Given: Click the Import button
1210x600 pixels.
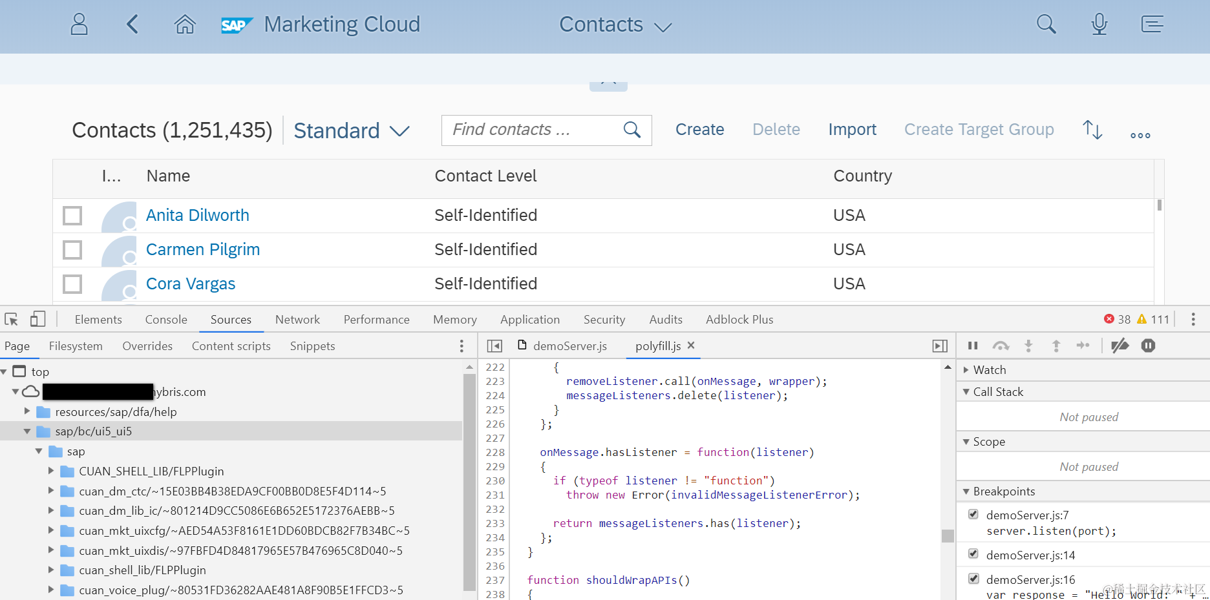Looking at the screenshot, I should pos(852,130).
